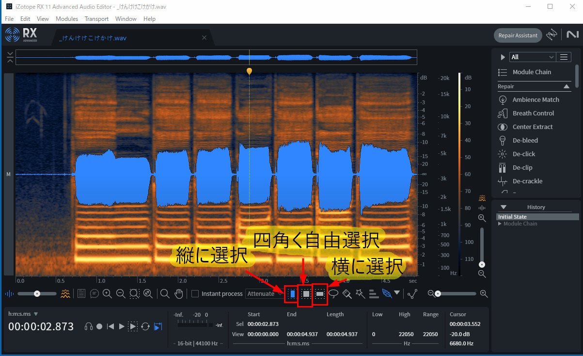Screen dimensions: 583x356
Task: Select the time selection tool
Action: pyautogui.click(x=292, y=293)
